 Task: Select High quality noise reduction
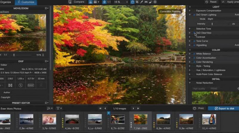[199, 89]
